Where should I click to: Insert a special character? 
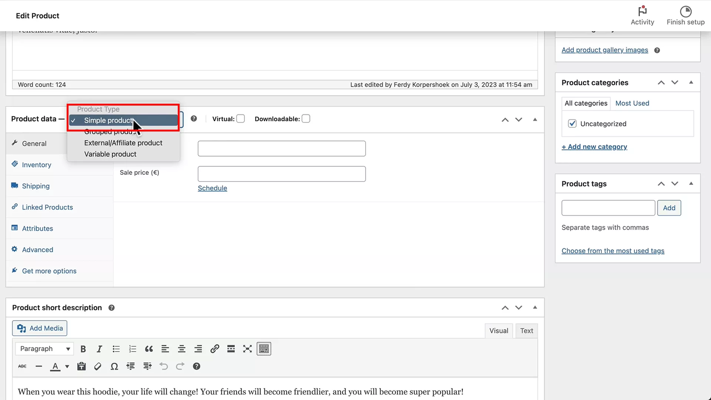[x=114, y=366]
